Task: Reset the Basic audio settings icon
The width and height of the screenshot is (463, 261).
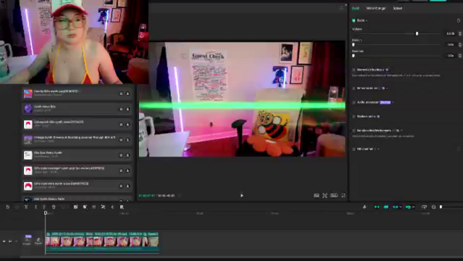Action: pyautogui.click(x=458, y=21)
